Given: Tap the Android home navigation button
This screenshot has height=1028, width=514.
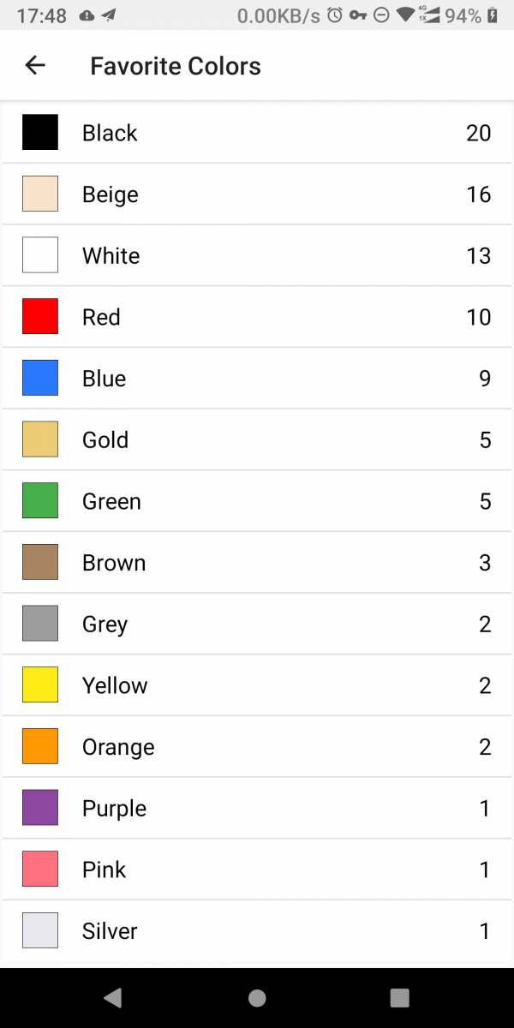Looking at the screenshot, I should [x=257, y=997].
